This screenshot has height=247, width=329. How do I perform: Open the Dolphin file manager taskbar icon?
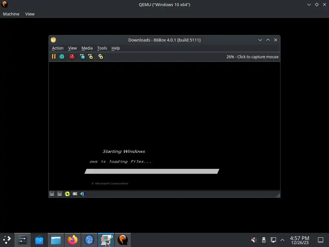coord(56,240)
